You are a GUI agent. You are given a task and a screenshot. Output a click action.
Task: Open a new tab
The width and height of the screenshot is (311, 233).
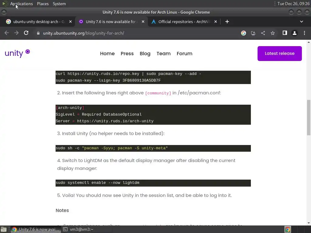coord(227,22)
